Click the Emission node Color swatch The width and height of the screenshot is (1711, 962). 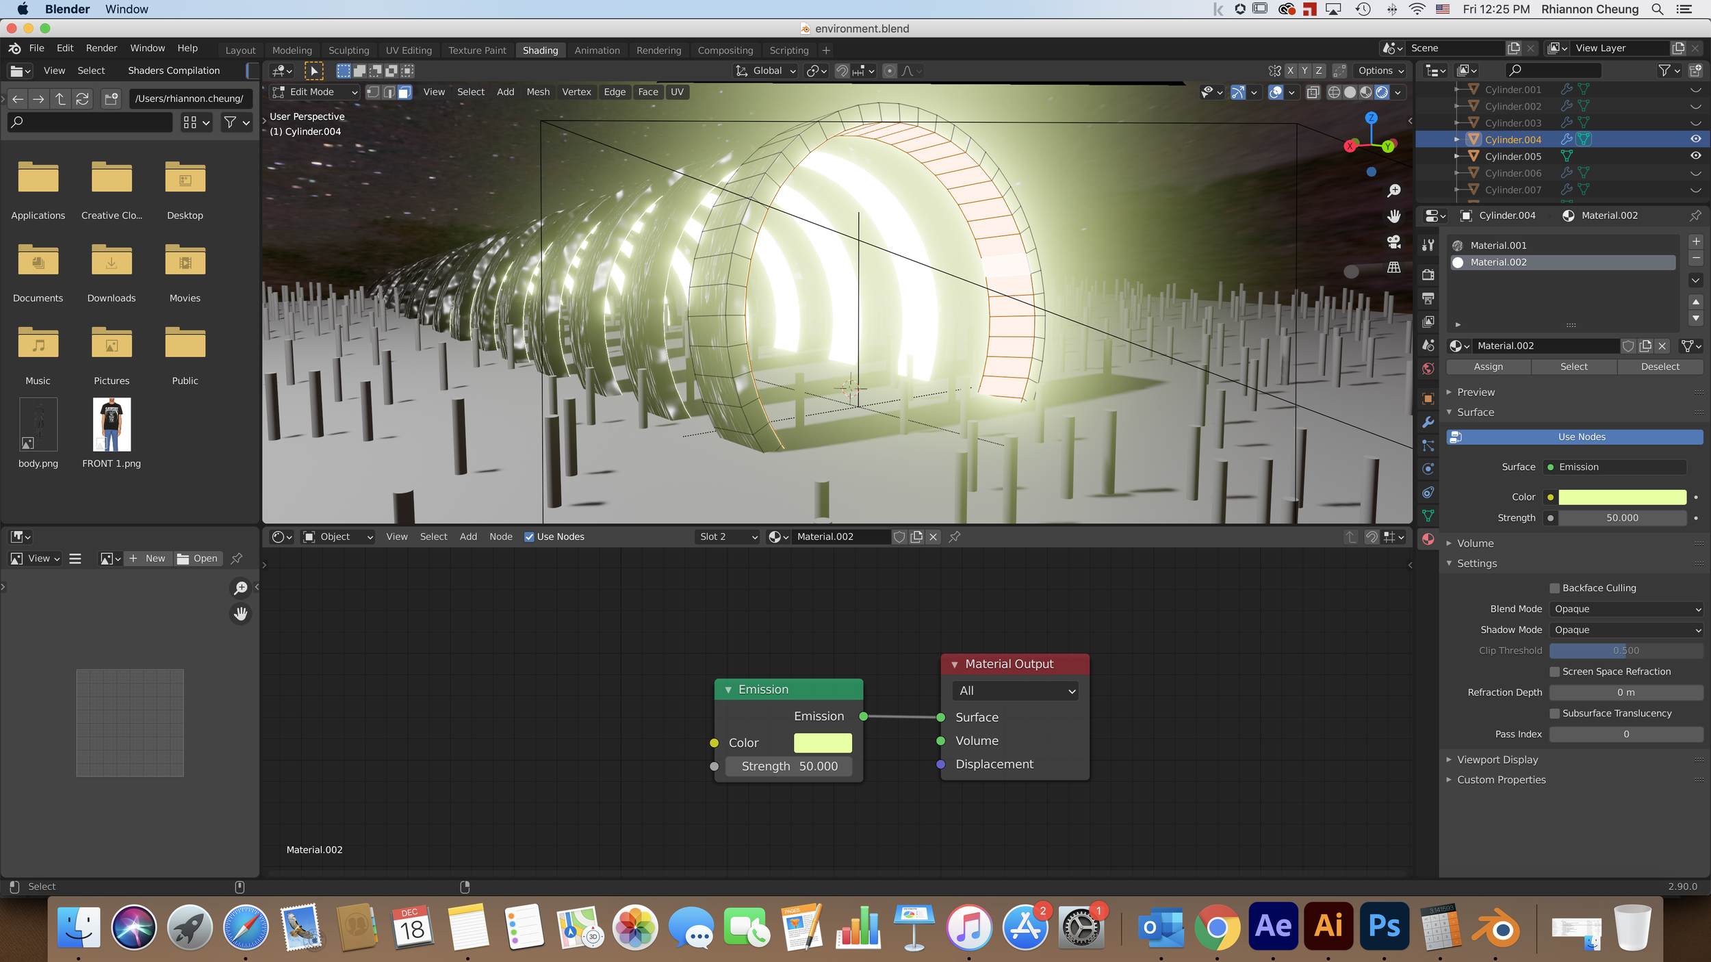click(822, 743)
